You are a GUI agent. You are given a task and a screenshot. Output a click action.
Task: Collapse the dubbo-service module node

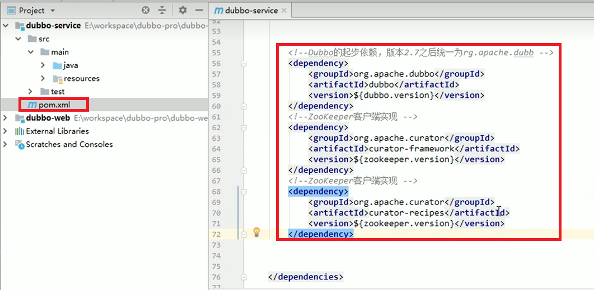(5, 26)
